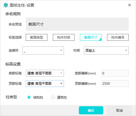136x116 pixels.
Task: Open the 连接符 dropdown
Action: click(43, 51)
